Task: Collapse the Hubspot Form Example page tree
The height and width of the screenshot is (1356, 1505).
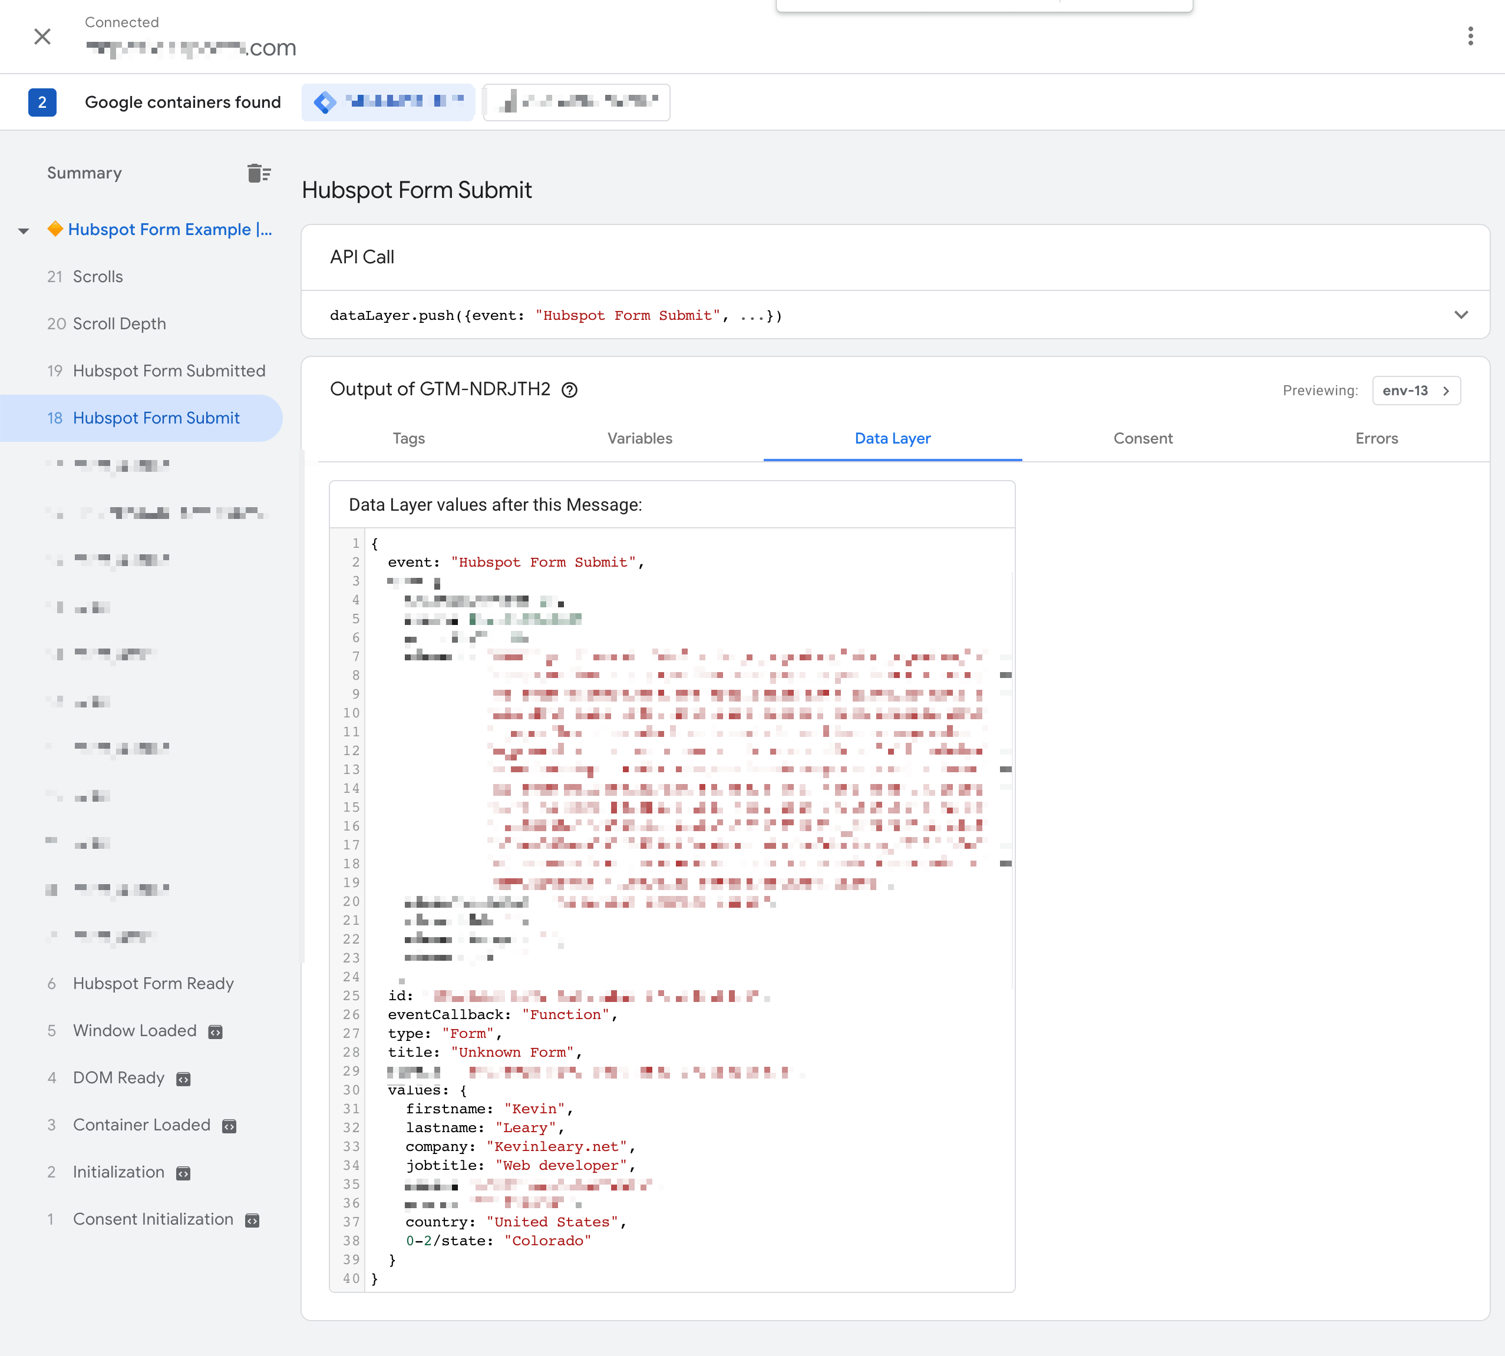Action: (24, 231)
